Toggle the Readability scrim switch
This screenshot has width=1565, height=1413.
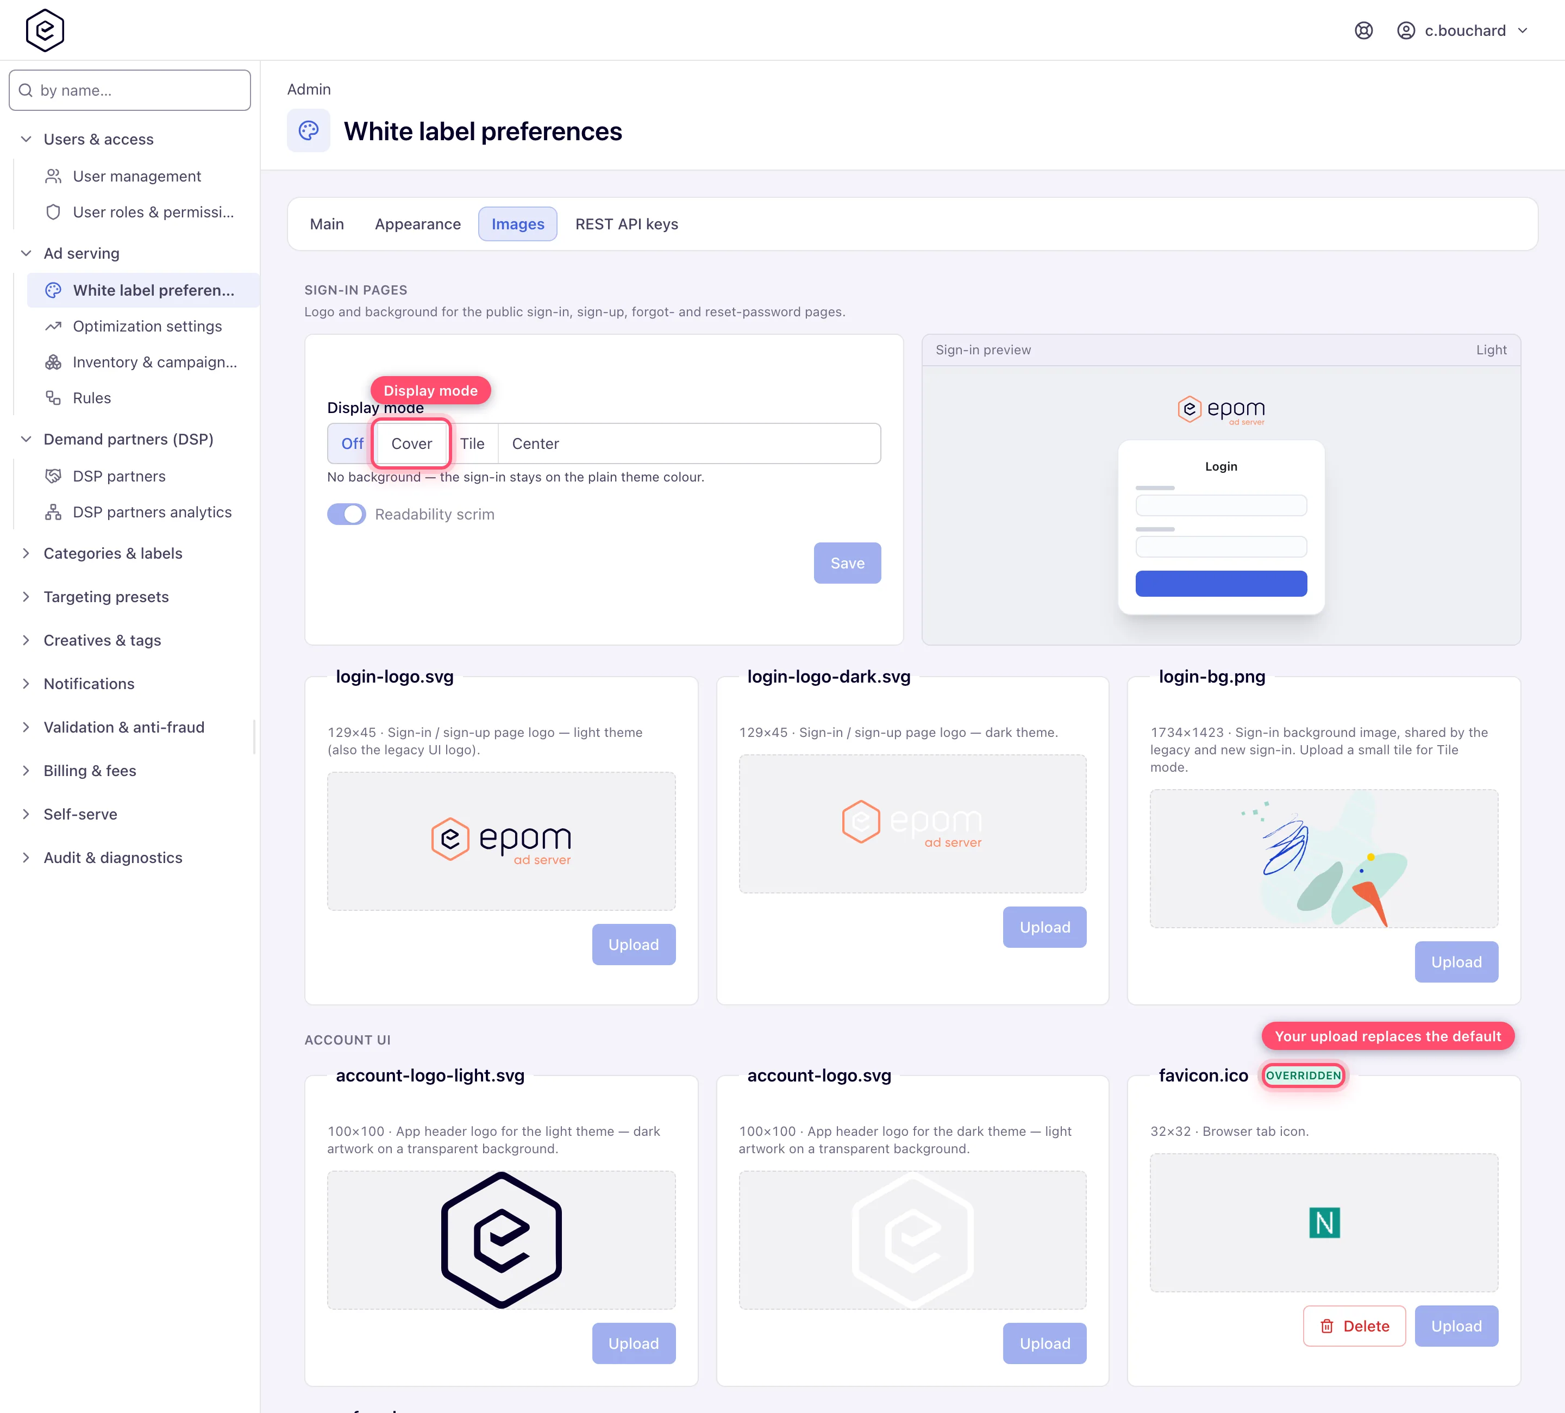[346, 514]
